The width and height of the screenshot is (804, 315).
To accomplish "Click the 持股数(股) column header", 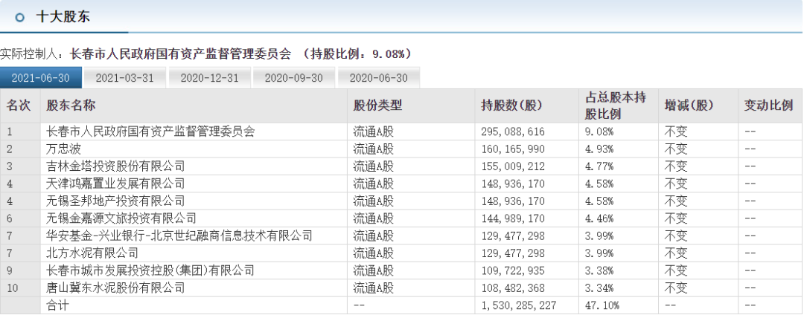I will (511, 105).
